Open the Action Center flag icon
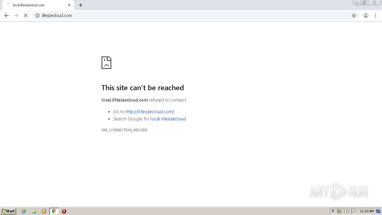The width and height of the screenshot is (382, 215). [x=354, y=211]
